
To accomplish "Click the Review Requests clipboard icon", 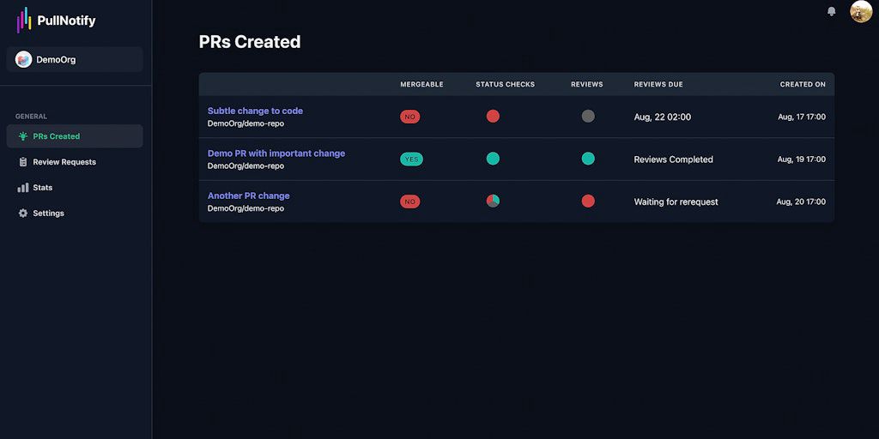I will [x=23, y=162].
